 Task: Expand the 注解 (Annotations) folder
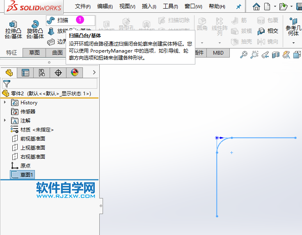tap(5, 120)
